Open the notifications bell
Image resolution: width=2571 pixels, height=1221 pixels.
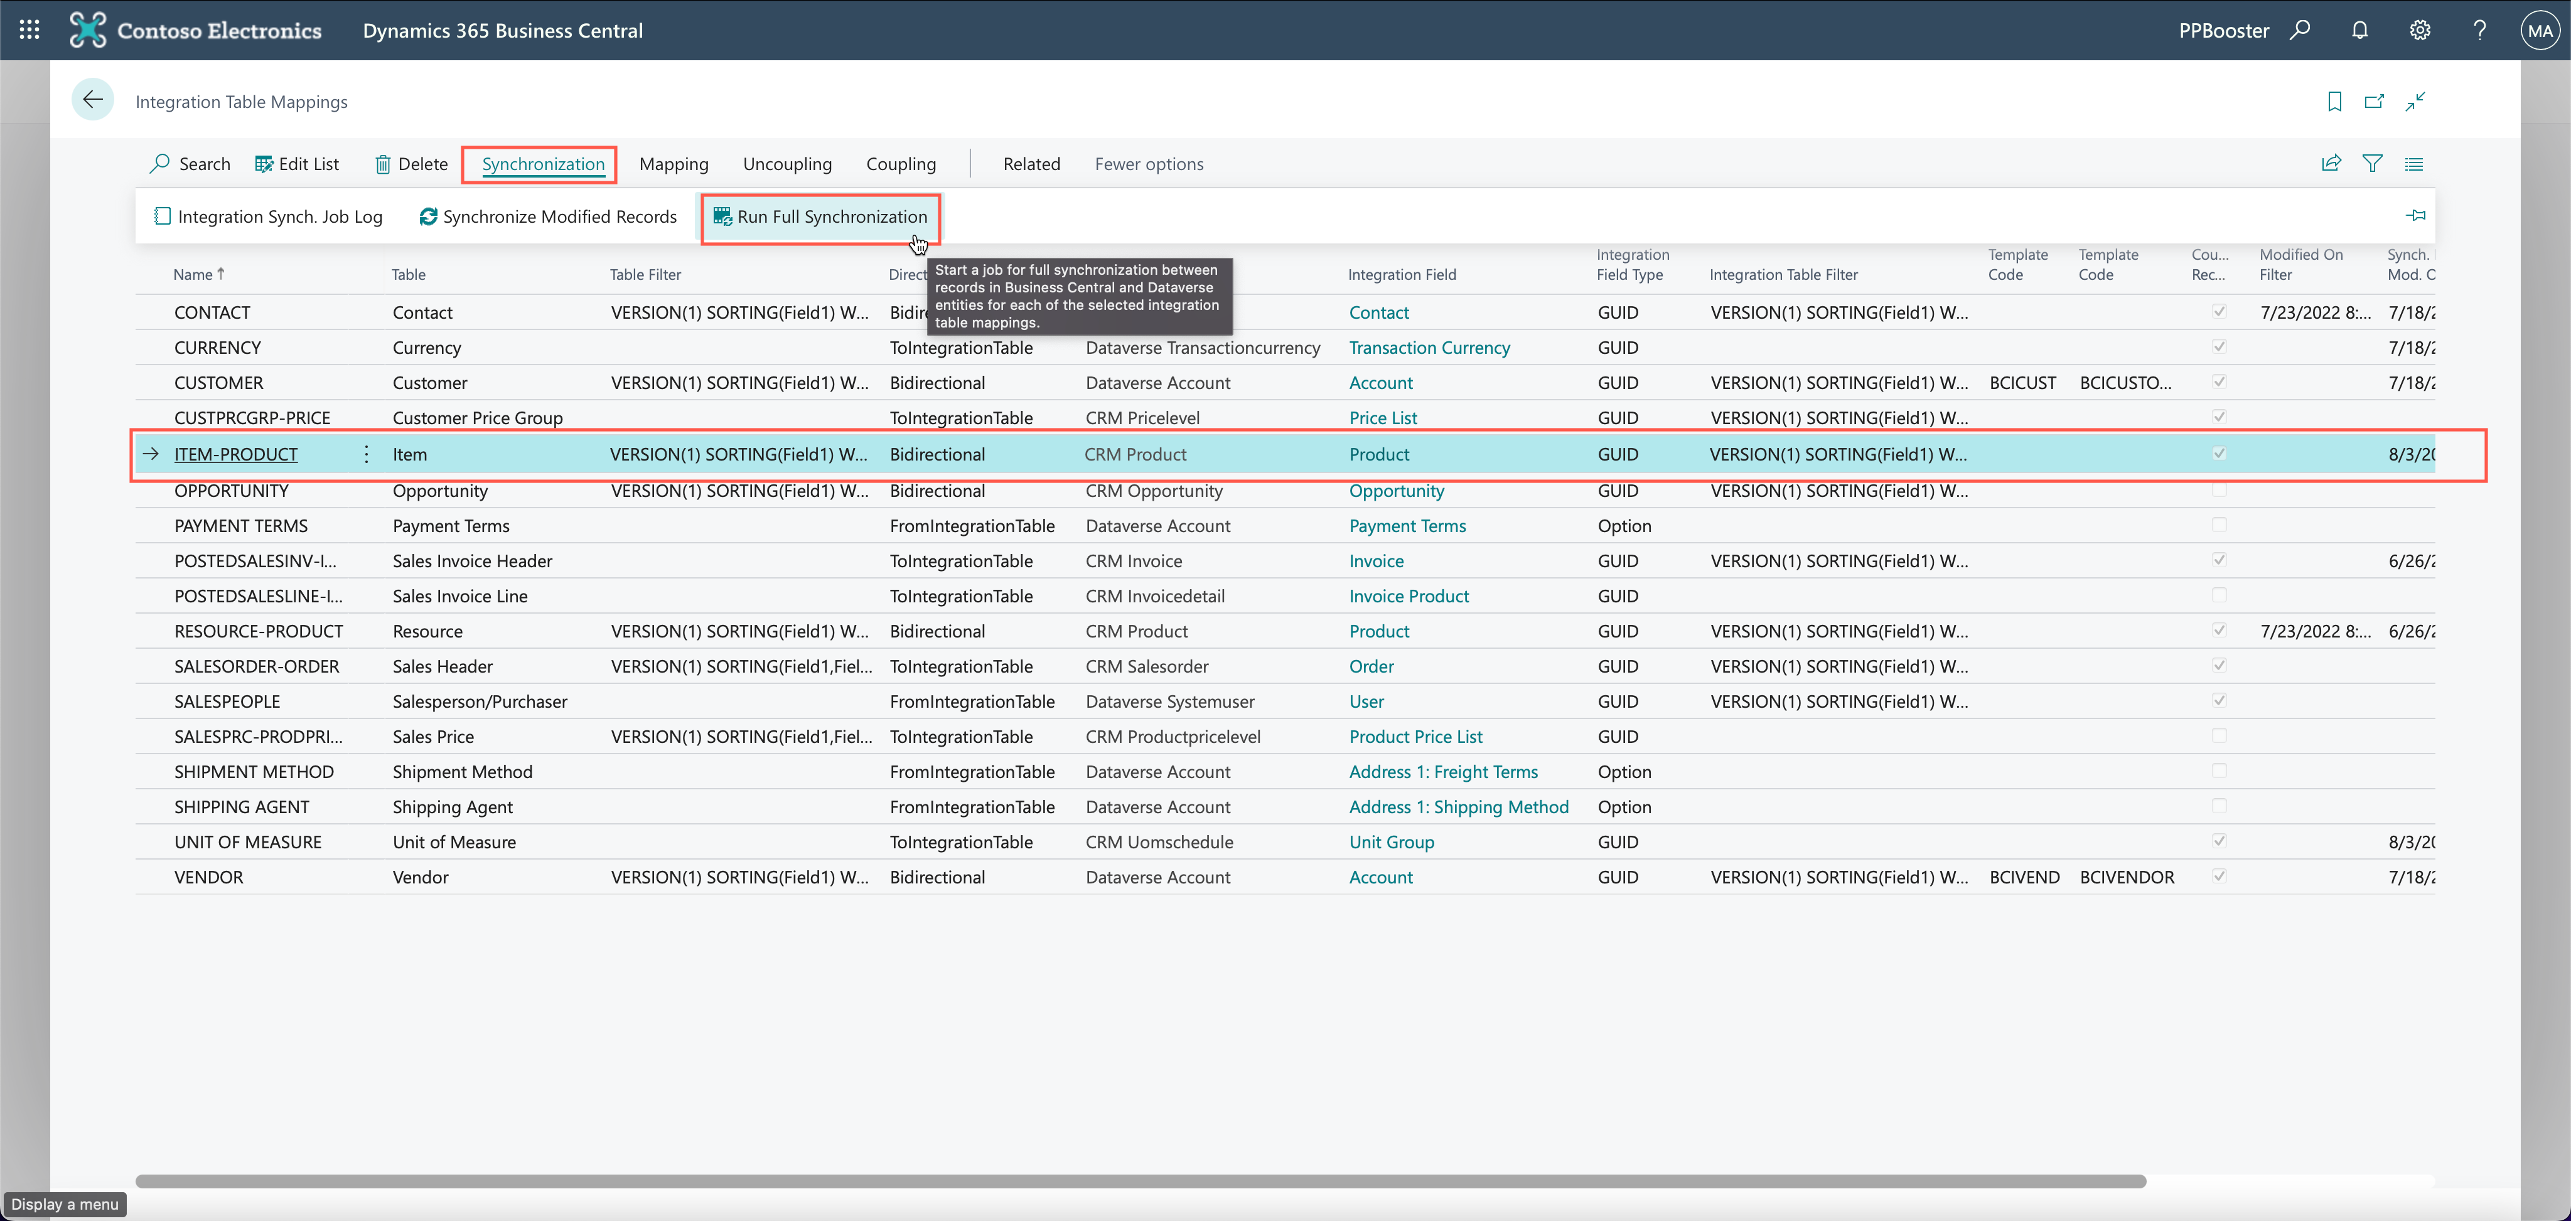pyautogui.click(x=2359, y=30)
